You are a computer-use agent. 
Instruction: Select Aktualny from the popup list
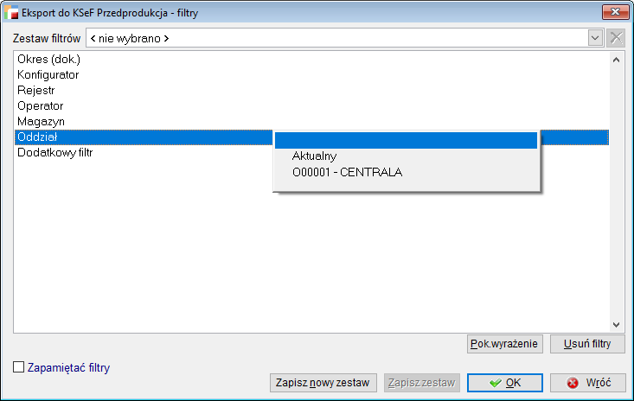click(314, 156)
